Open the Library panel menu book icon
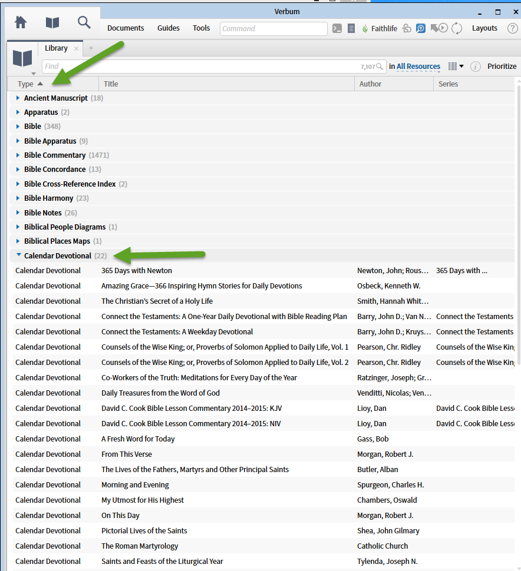This screenshot has height=571, width=521. coord(22,58)
